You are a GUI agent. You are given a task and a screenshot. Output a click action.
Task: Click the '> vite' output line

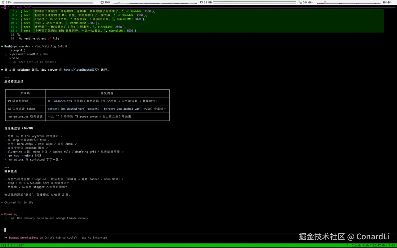14,58
